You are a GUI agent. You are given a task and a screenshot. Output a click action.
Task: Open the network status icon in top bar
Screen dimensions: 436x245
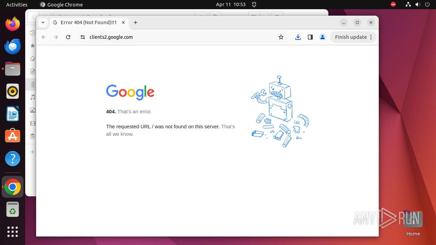pyautogui.click(x=408, y=4)
